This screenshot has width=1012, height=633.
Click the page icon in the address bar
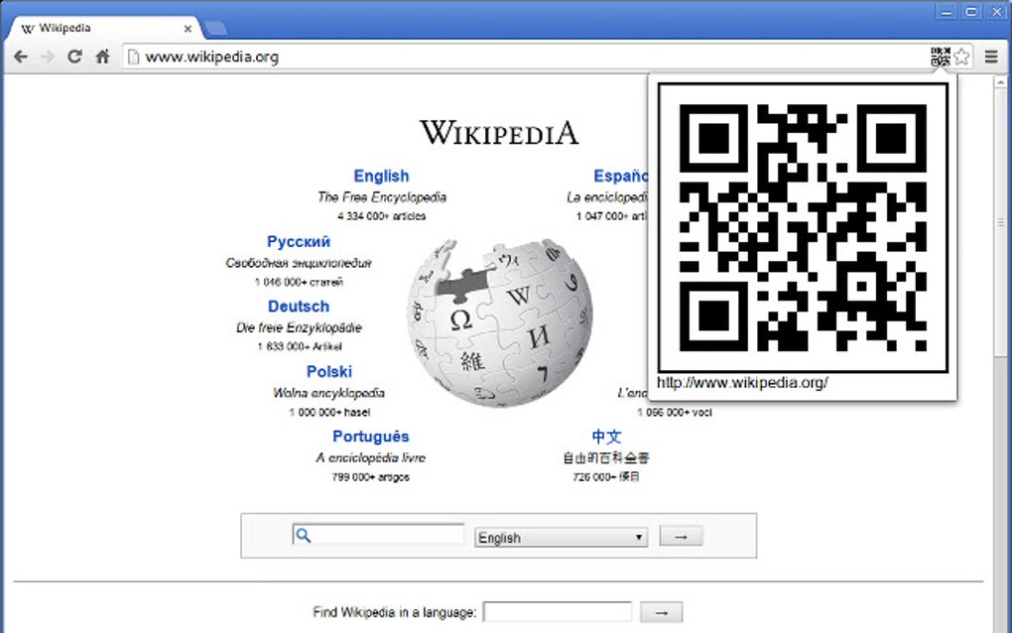pyautogui.click(x=132, y=57)
